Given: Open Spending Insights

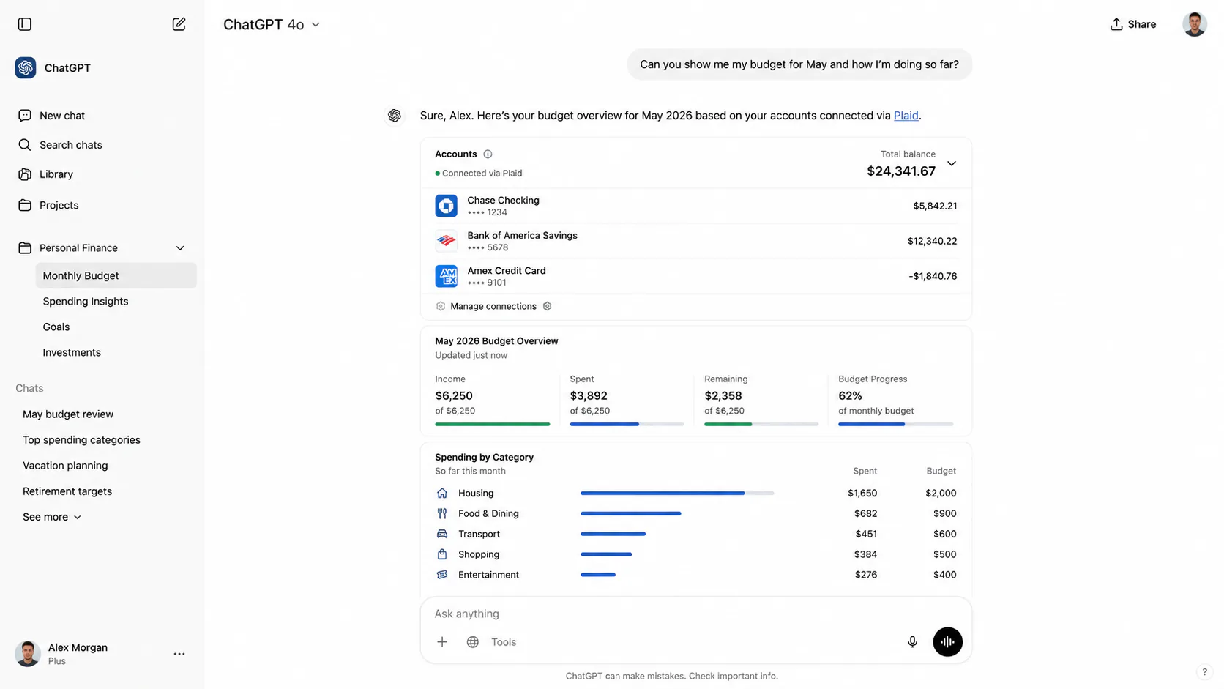Looking at the screenshot, I should click(85, 301).
